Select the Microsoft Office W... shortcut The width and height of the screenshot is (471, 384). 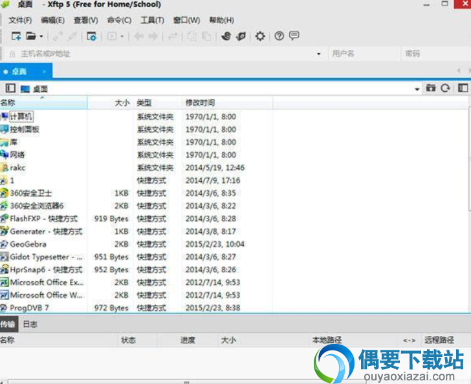46,295
